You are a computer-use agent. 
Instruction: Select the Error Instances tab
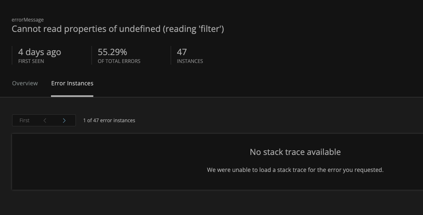pyautogui.click(x=72, y=83)
